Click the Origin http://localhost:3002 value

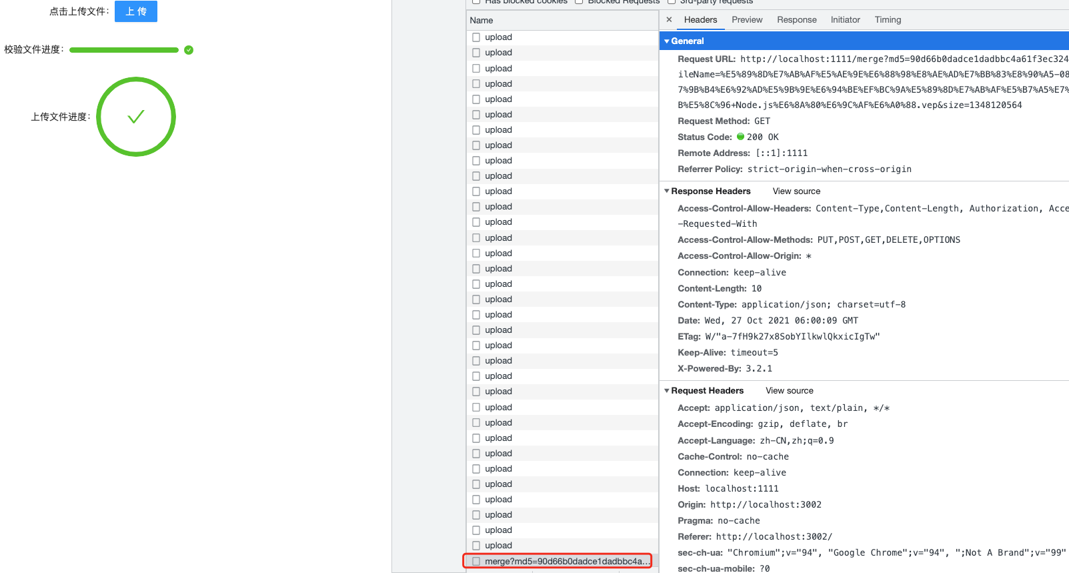(766, 504)
